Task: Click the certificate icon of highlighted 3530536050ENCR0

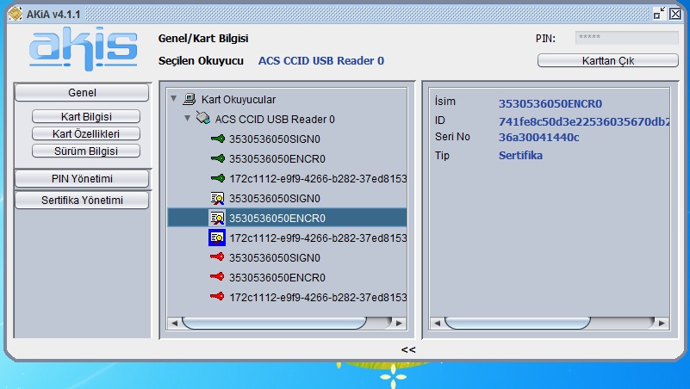Action: (217, 218)
